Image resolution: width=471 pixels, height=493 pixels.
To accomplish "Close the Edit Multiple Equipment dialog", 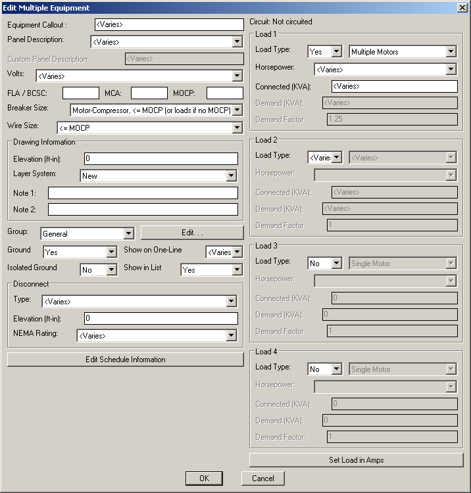I will (462, 8).
